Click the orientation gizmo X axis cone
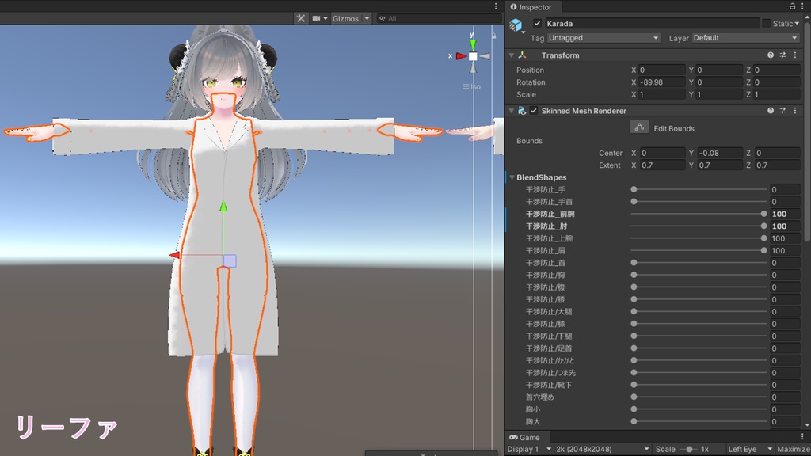The width and height of the screenshot is (811, 456). pos(460,56)
